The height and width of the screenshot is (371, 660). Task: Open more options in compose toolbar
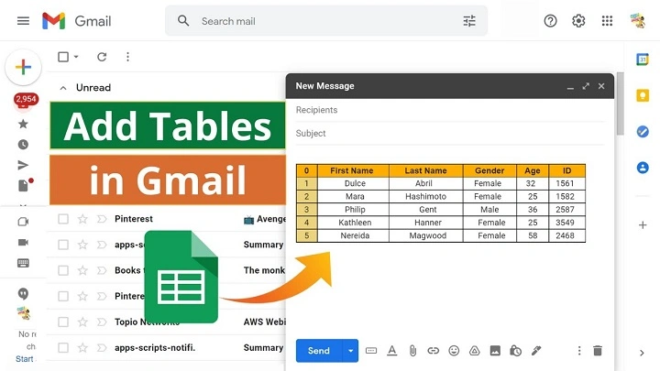tap(578, 351)
